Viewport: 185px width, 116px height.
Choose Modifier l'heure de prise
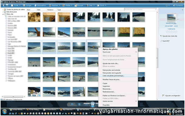pos(118,80)
